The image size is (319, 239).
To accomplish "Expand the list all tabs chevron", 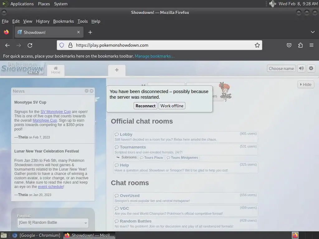I will pyautogui.click(x=313, y=32).
